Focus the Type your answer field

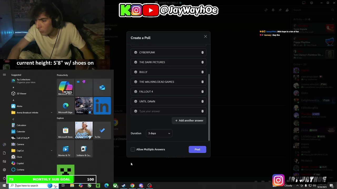click(x=168, y=111)
